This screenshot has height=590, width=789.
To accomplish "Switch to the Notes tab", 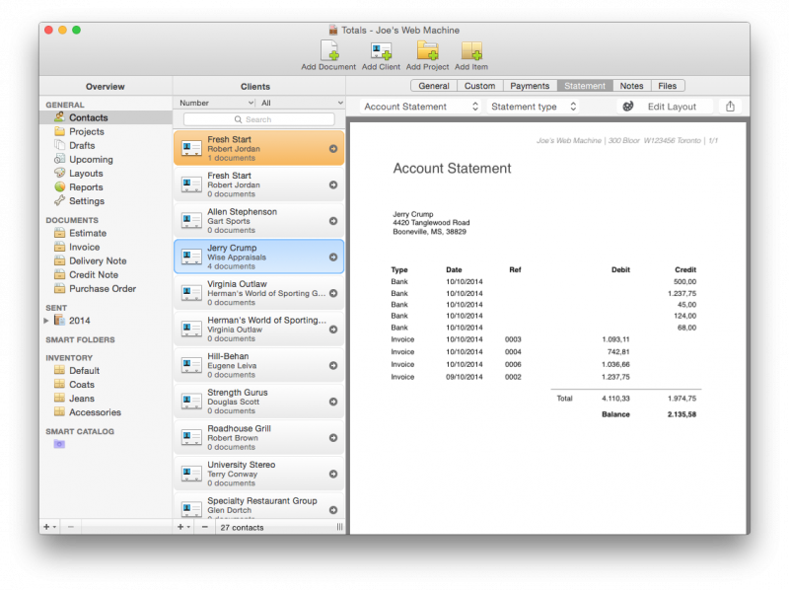I will [632, 86].
